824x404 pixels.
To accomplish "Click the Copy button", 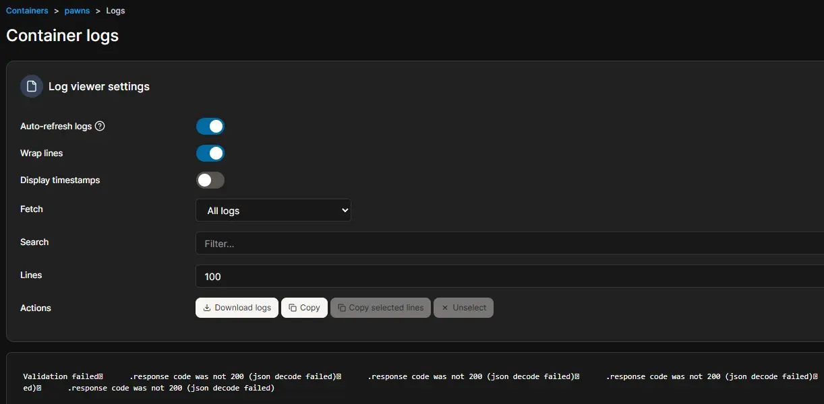I will [304, 308].
